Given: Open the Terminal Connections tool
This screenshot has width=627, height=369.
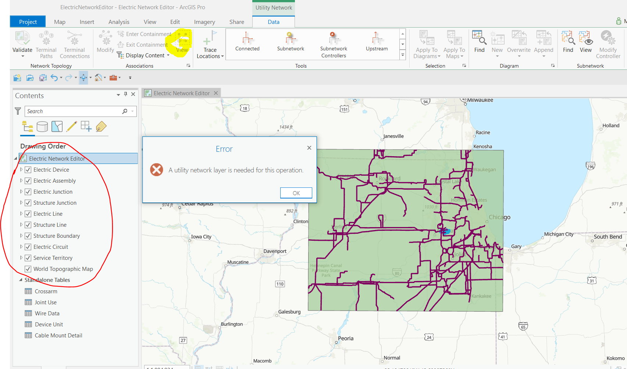Looking at the screenshot, I should pyautogui.click(x=75, y=45).
